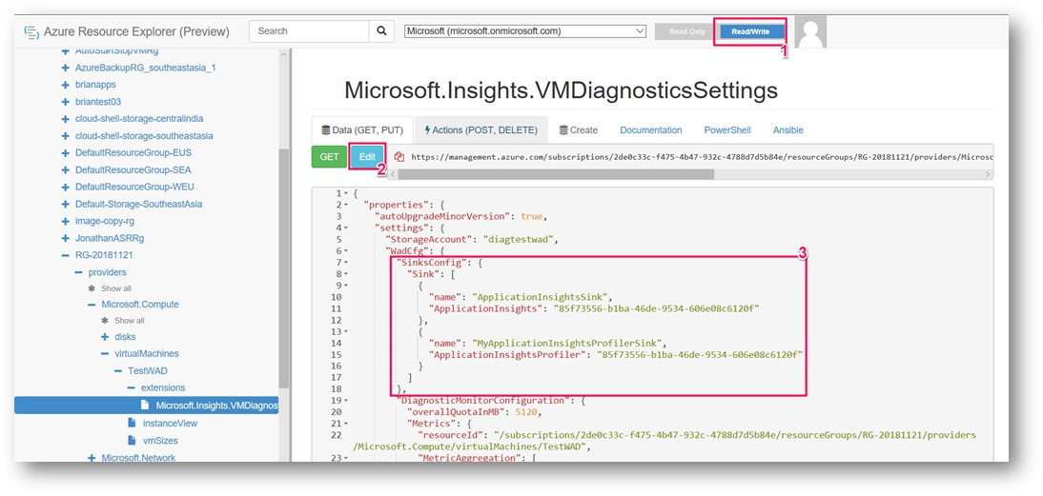Click Show all under providers
The height and width of the screenshot is (496, 1043).
point(110,288)
